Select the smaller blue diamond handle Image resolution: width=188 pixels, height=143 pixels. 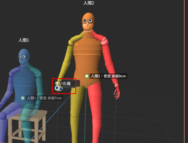pyautogui.click(x=61, y=89)
